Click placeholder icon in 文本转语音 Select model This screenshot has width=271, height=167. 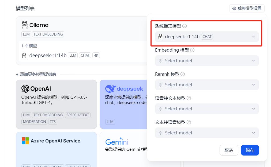(160, 133)
